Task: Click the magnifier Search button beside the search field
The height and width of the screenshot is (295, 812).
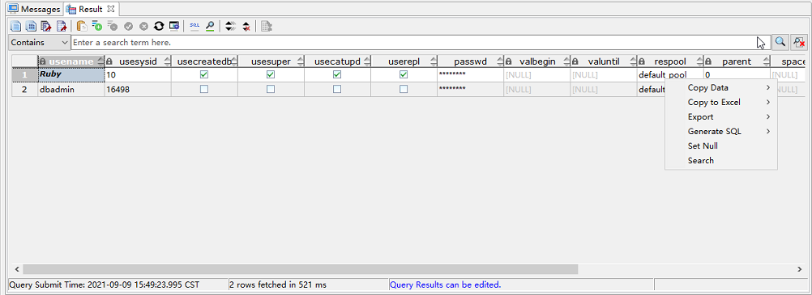Action: tap(780, 42)
